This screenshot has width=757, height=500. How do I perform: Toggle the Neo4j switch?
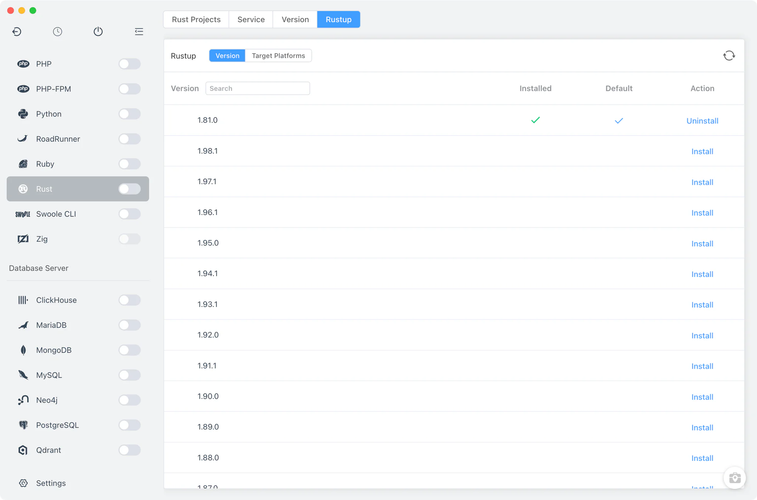pyautogui.click(x=129, y=400)
